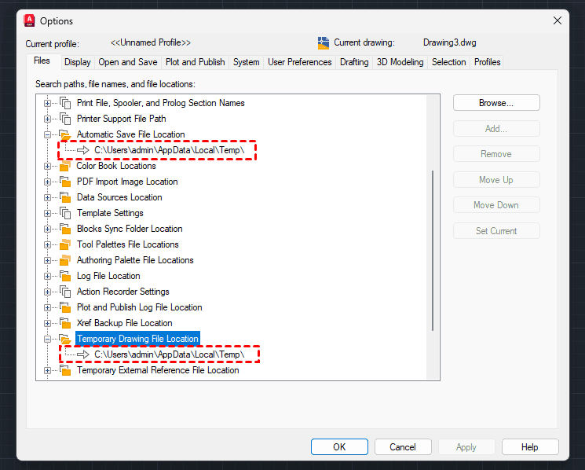
Task: Switch to the Display tab
Action: pos(78,62)
